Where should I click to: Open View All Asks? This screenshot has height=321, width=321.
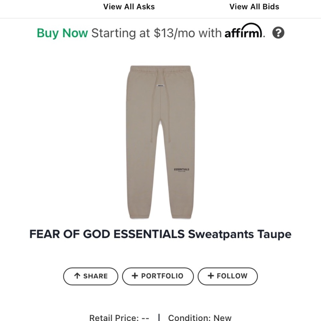(129, 6)
